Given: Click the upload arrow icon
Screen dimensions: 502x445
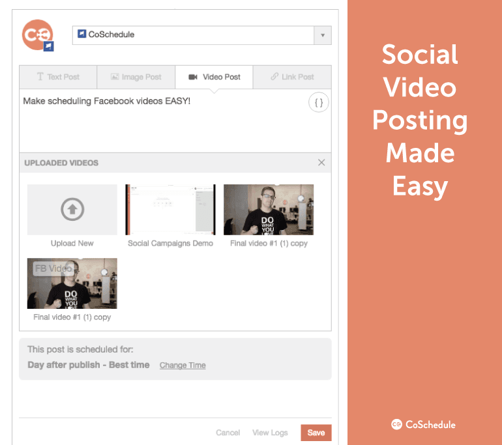Looking at the screenshot, I should tap(72, 209).
